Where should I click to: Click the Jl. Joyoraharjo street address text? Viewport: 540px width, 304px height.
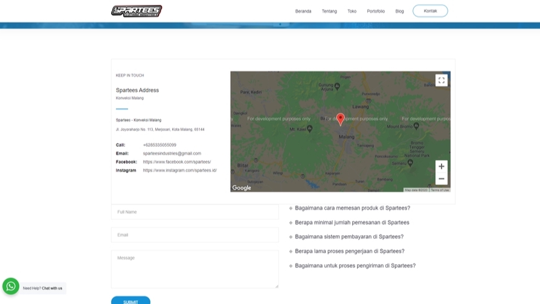[x=160, y=129]
